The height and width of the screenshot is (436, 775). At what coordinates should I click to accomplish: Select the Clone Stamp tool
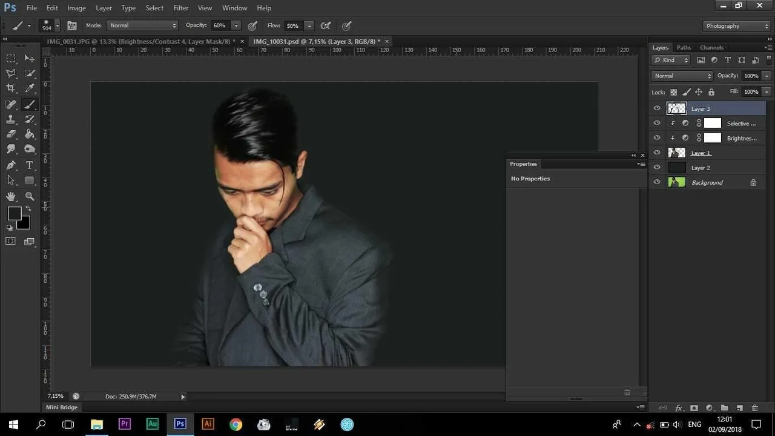pos(11,119)
